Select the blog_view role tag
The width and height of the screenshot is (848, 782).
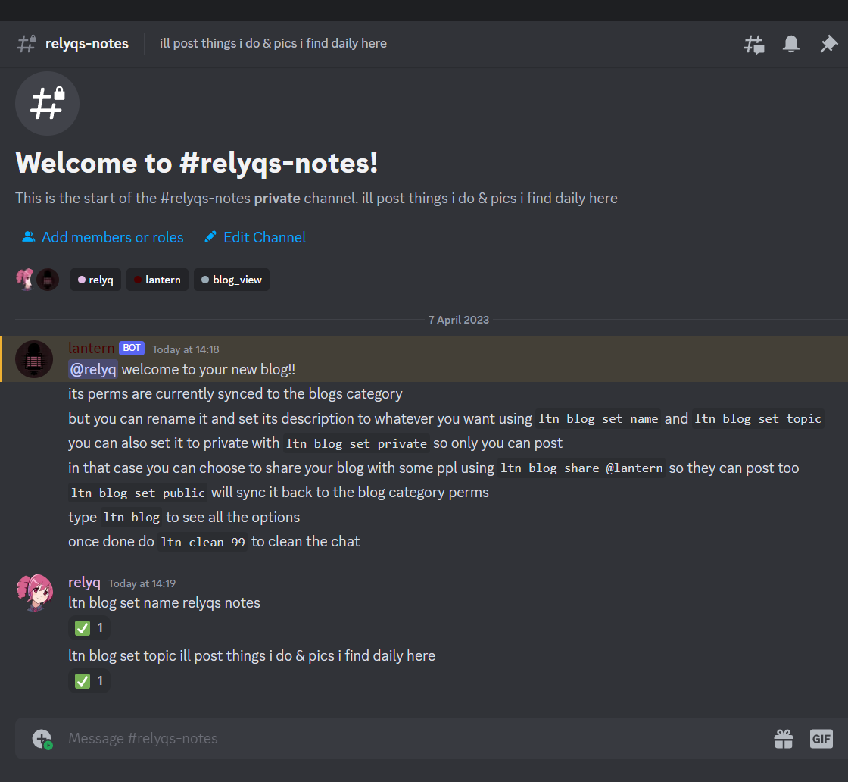232,280
